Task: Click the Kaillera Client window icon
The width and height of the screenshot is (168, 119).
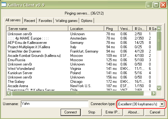Action: (4, 5)
